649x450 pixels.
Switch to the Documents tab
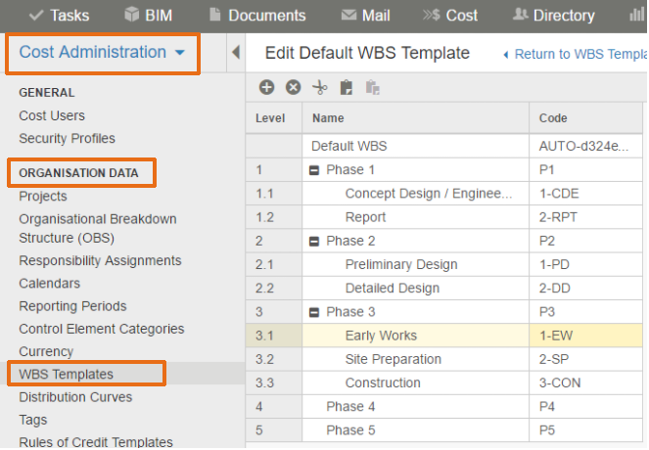(x=257, y=16)
